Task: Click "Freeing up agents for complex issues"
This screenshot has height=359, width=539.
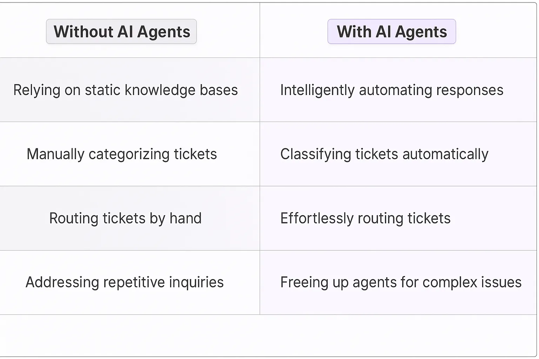Action: (x=401, y=283)
